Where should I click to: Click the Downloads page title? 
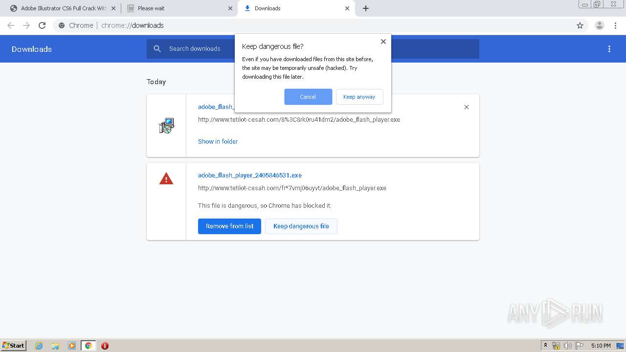point(32,49)
